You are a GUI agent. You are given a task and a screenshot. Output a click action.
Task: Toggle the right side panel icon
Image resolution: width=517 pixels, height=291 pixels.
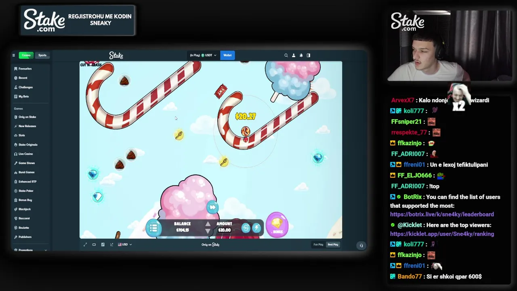tap(309, 55)
